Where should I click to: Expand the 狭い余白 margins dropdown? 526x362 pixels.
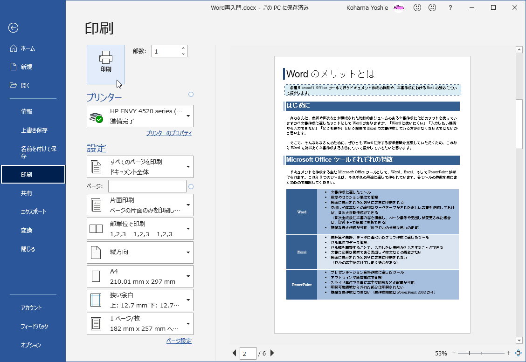point(140,300)
